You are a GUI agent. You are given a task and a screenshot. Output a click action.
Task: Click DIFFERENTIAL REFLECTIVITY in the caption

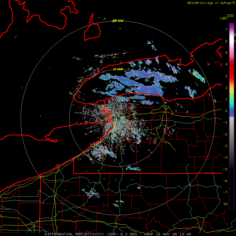tap(74, 234)
